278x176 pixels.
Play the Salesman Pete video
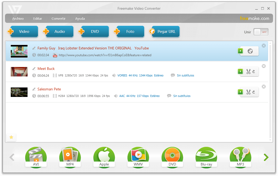(x=240, y=92)
